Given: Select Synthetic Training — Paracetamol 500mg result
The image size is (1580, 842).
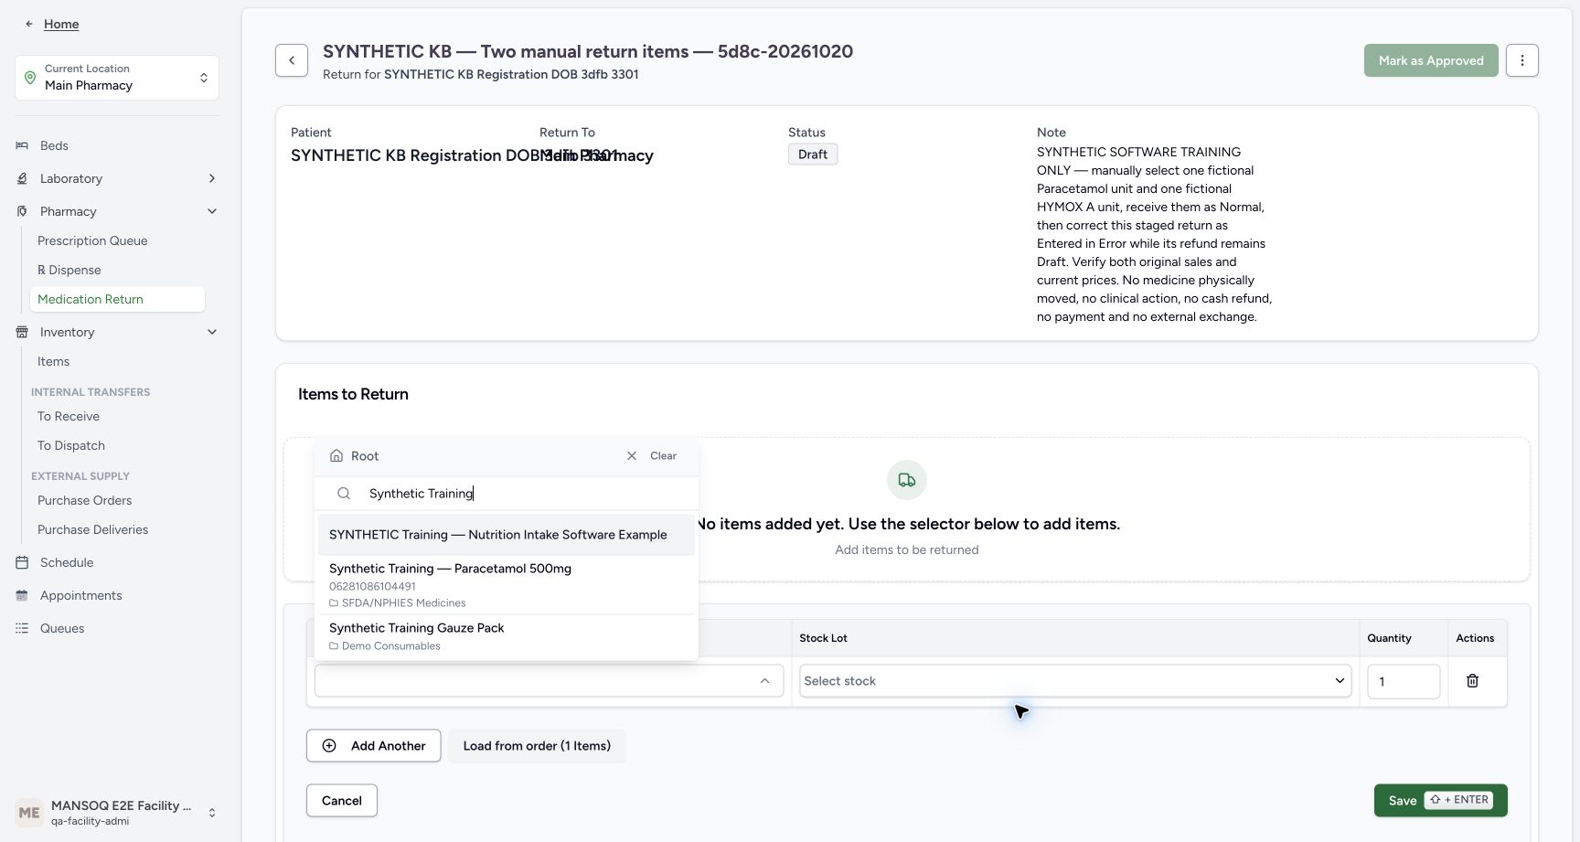Looking at the screenshot, I should click(x=507, y=585).
